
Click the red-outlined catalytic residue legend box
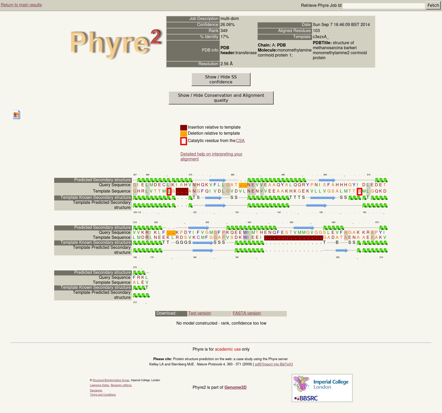183,141
